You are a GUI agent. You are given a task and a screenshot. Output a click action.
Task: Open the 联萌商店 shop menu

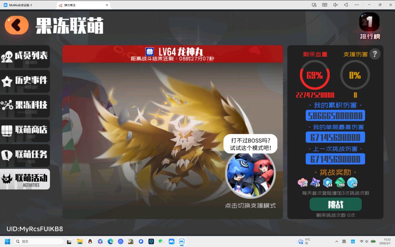(x=25, y=131)
